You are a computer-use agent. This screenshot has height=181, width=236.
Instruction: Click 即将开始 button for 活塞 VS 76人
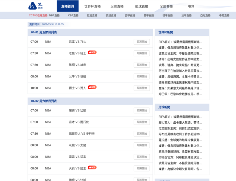(142, 42)
